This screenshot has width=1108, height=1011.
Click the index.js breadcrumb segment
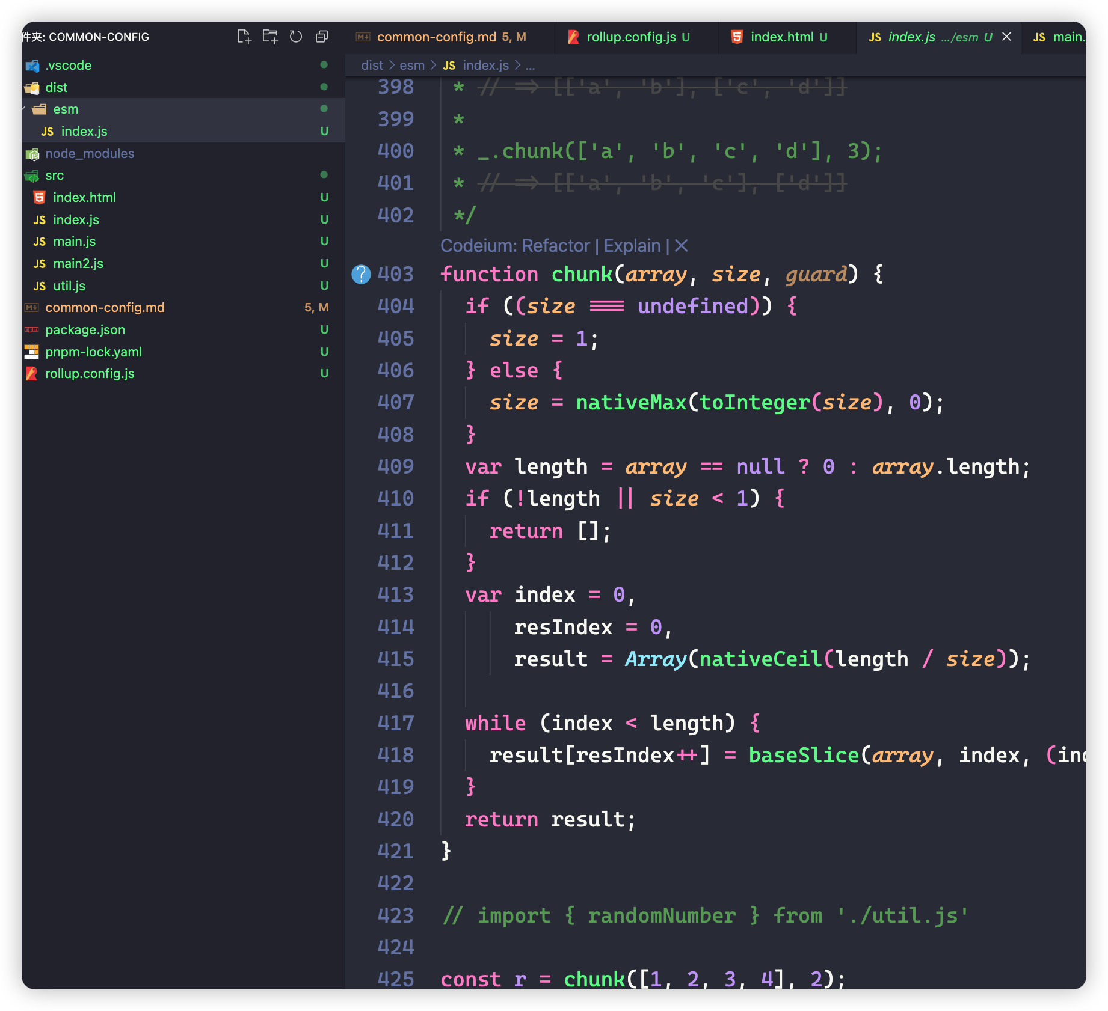tap(476, 65)
